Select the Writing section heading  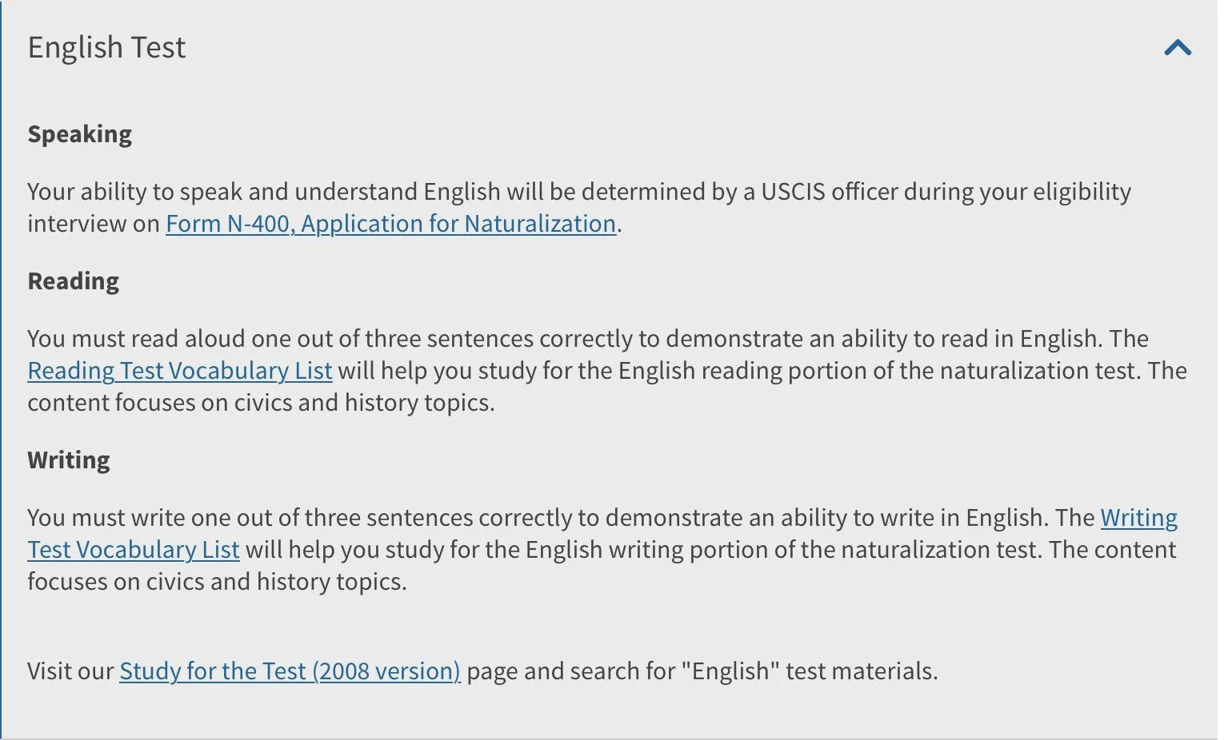pos(69,460)
